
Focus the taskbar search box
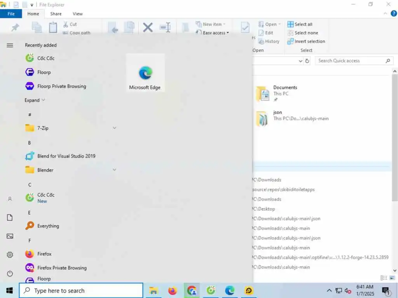coord(81,290)
